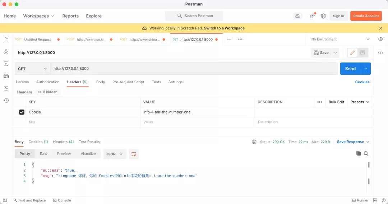Open the Cookies link

362,82
